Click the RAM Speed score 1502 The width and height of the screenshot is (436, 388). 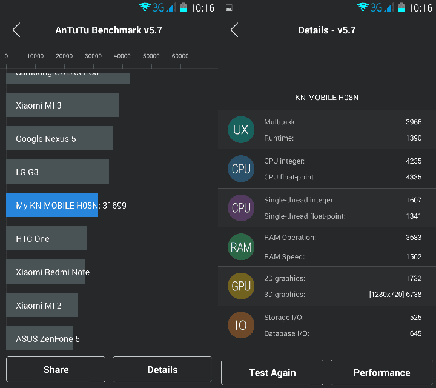(414, 256)
